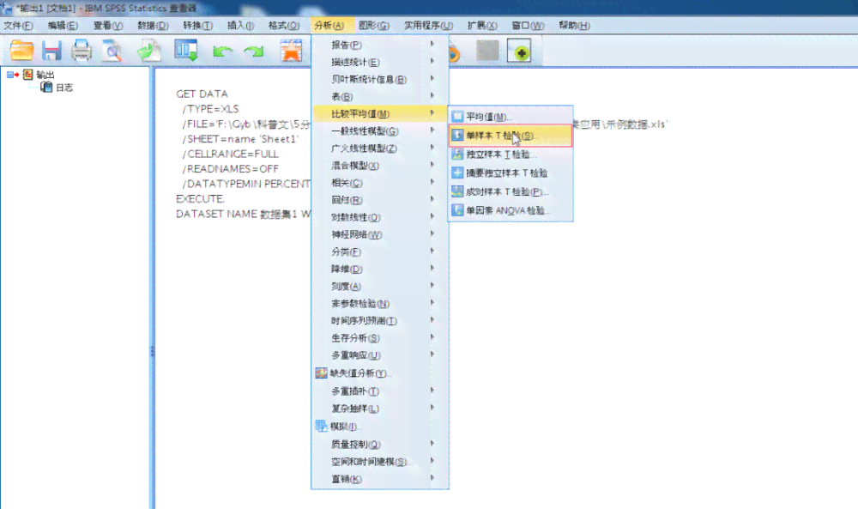
Task: Select 质量控制(Q) menu entry
Action: 380,445
